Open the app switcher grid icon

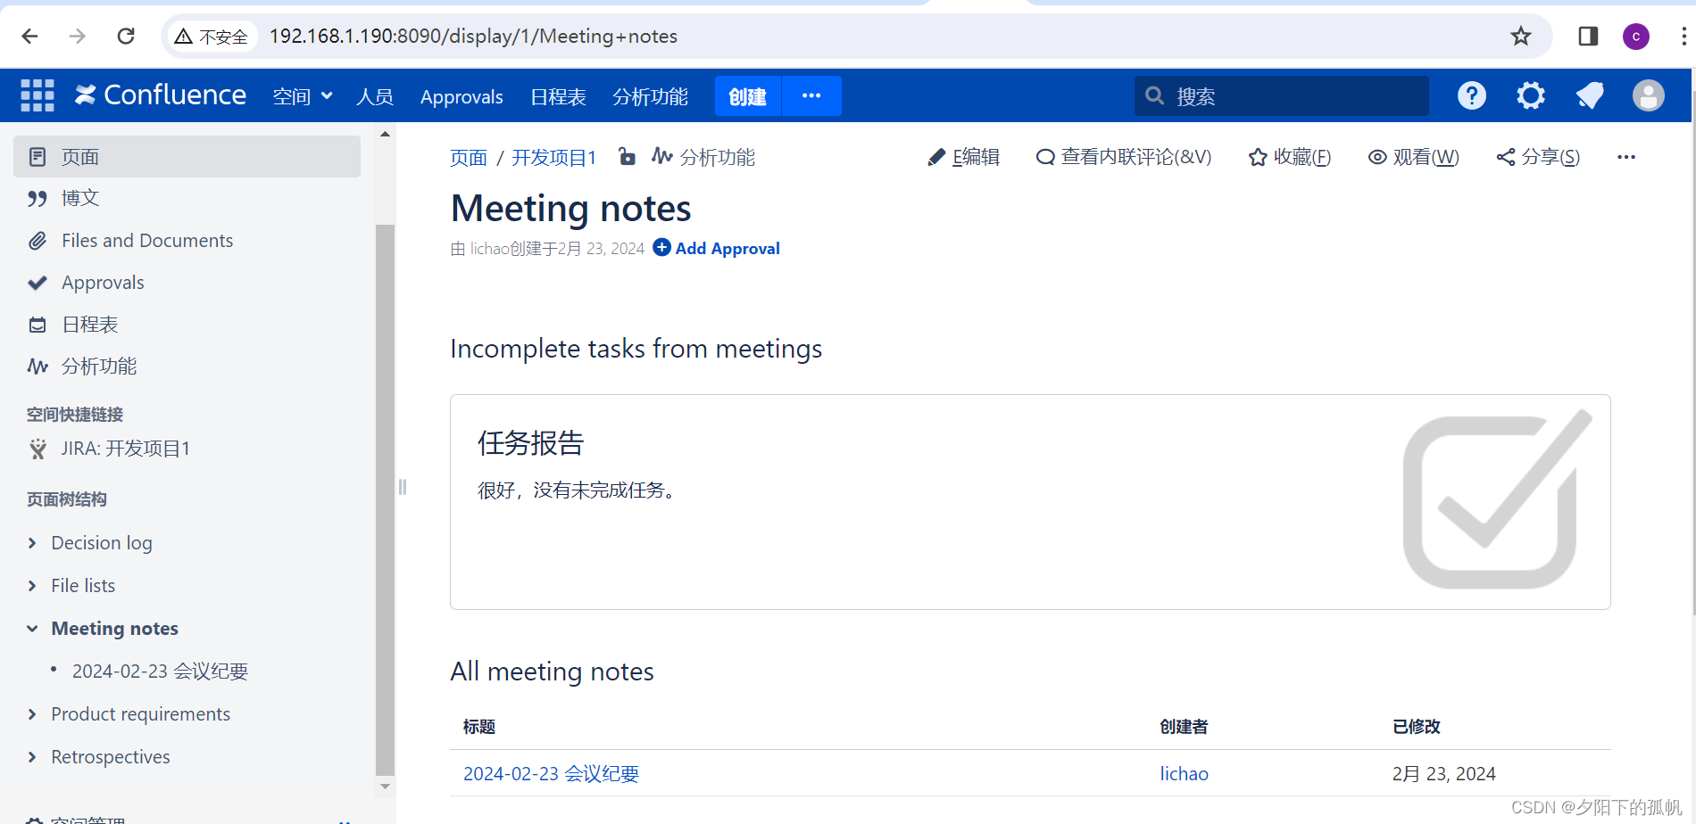point(37,95)
